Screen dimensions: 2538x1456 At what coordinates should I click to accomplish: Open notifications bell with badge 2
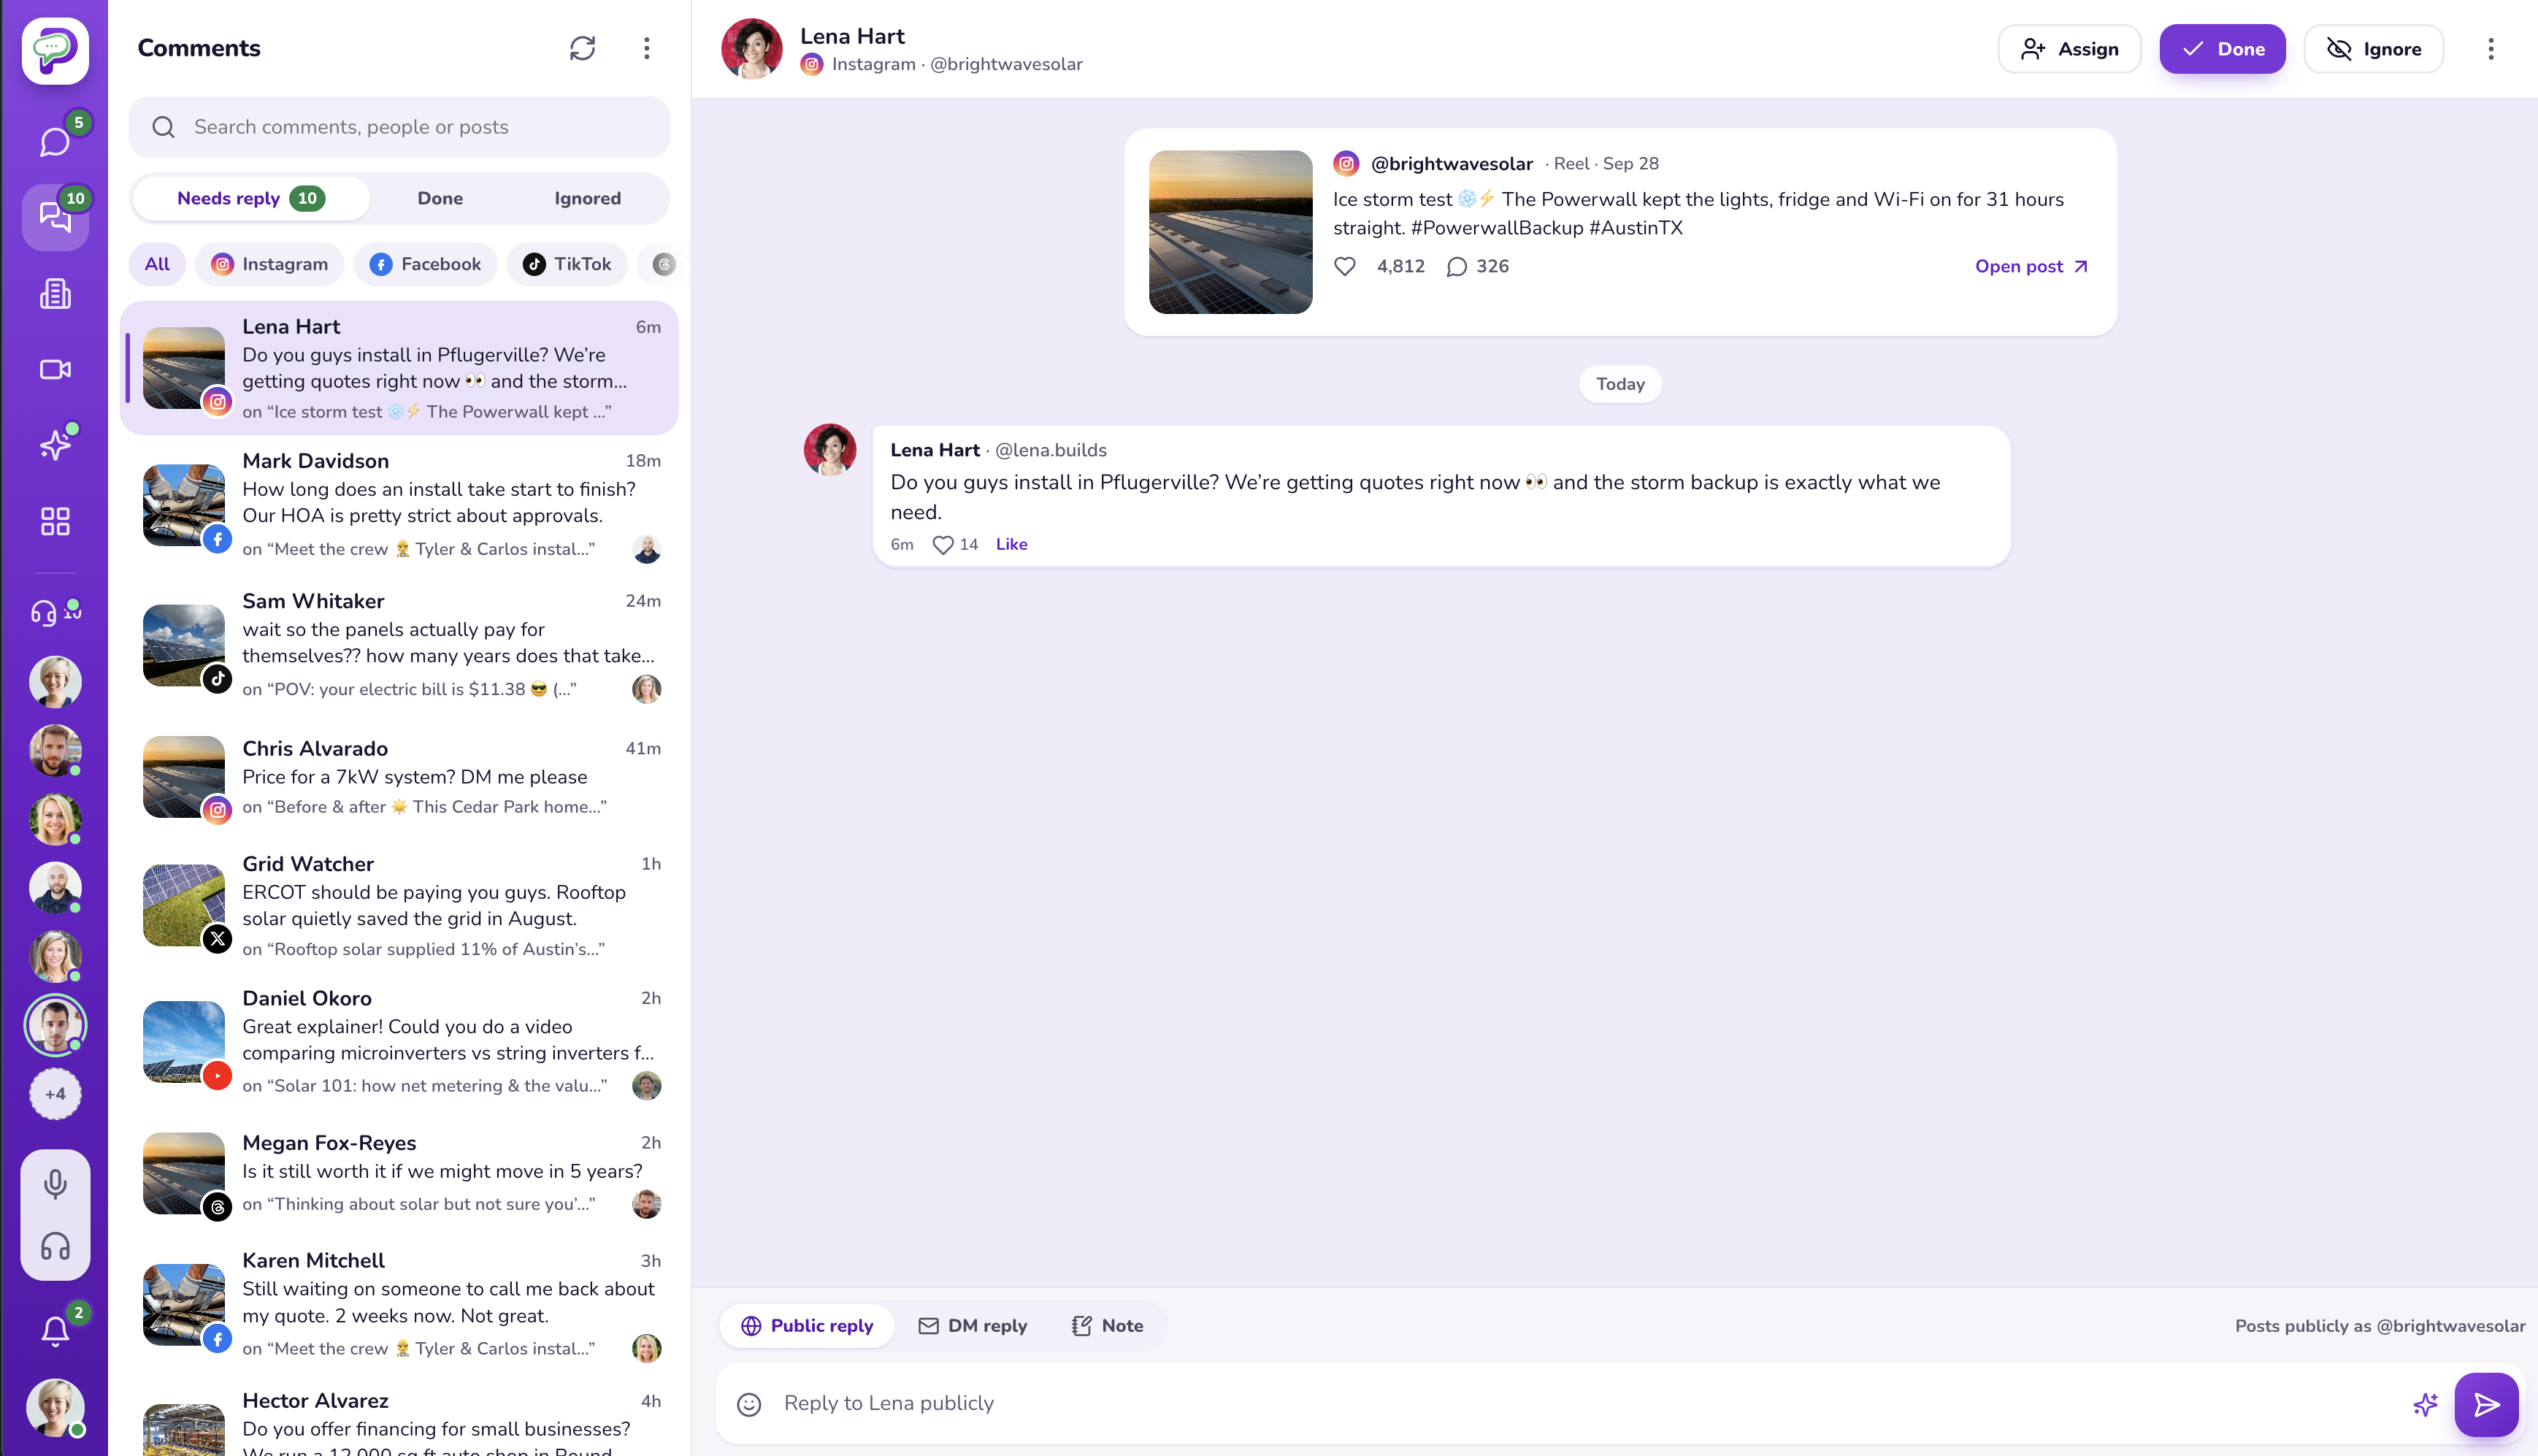pos(55,1331)
